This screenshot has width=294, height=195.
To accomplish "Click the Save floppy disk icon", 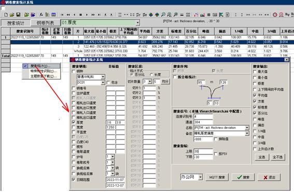I will point(18,15).
